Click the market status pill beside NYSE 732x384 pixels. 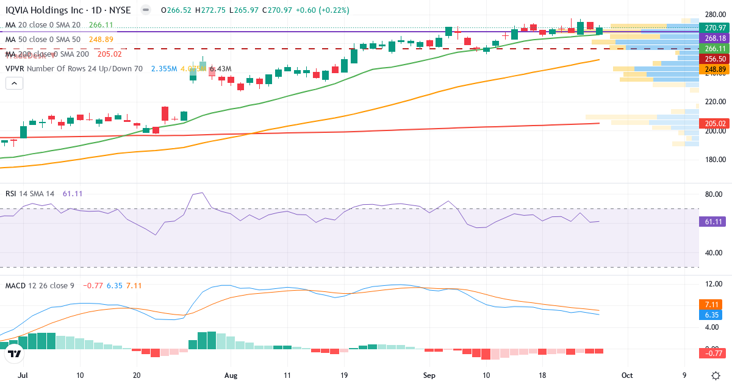pos(145,10)
